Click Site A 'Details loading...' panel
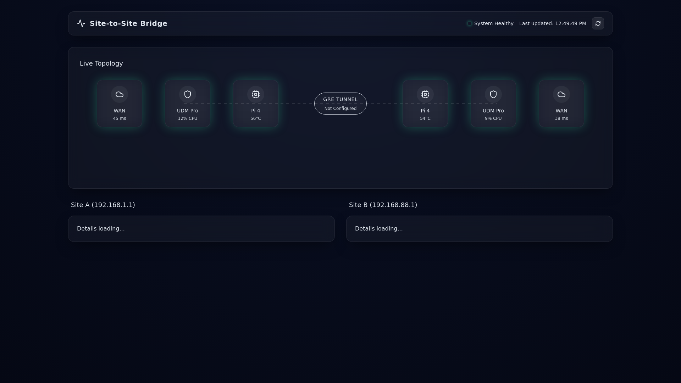 pos(201,229)
